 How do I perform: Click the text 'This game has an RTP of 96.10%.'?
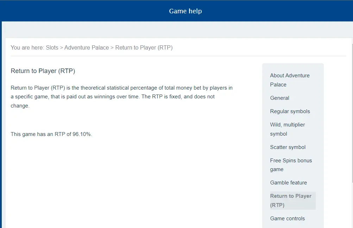51,134
